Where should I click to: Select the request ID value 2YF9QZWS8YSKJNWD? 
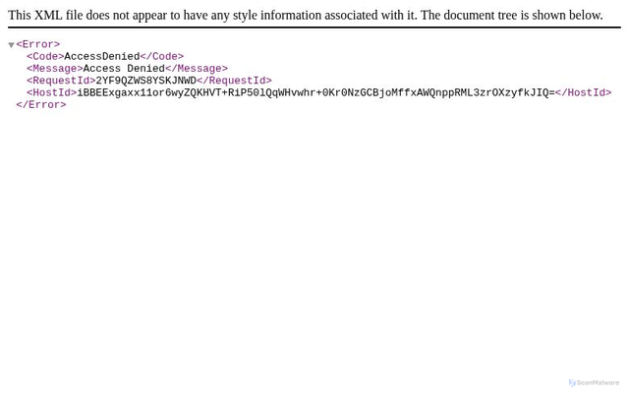click(145, 81)
